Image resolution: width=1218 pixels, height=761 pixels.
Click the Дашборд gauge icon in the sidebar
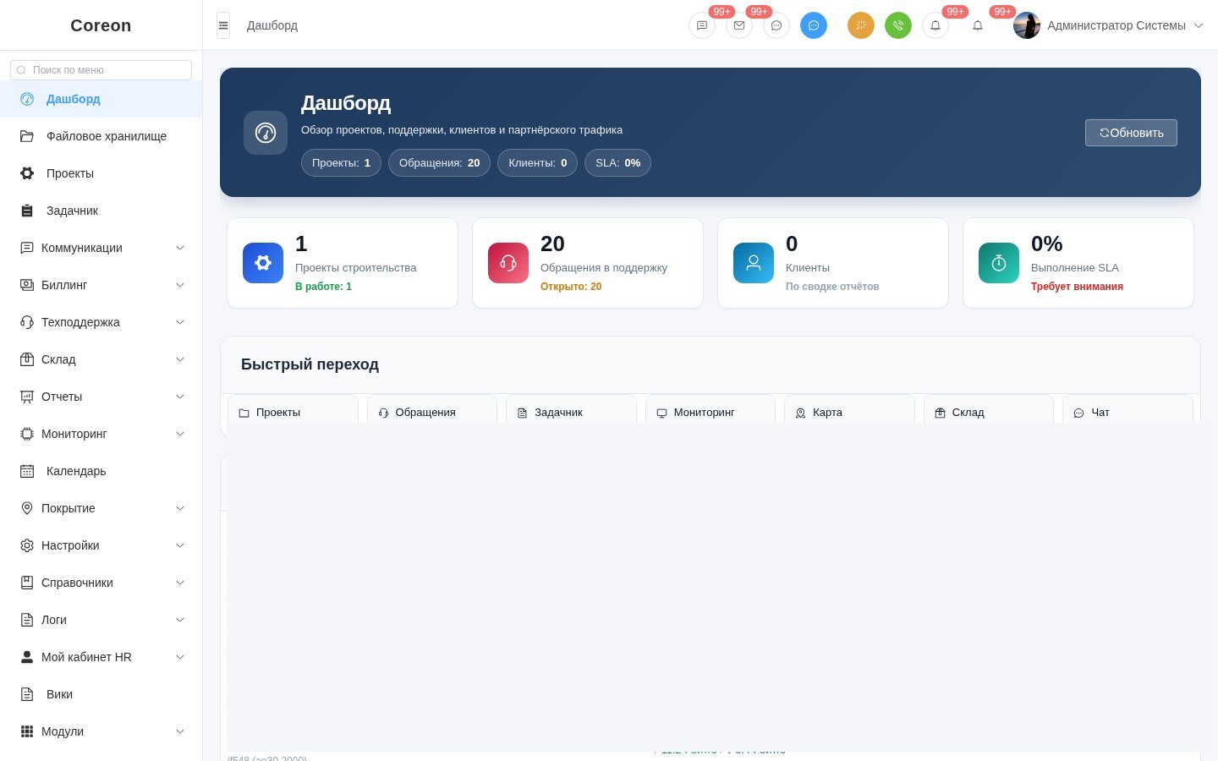[27, 99]
